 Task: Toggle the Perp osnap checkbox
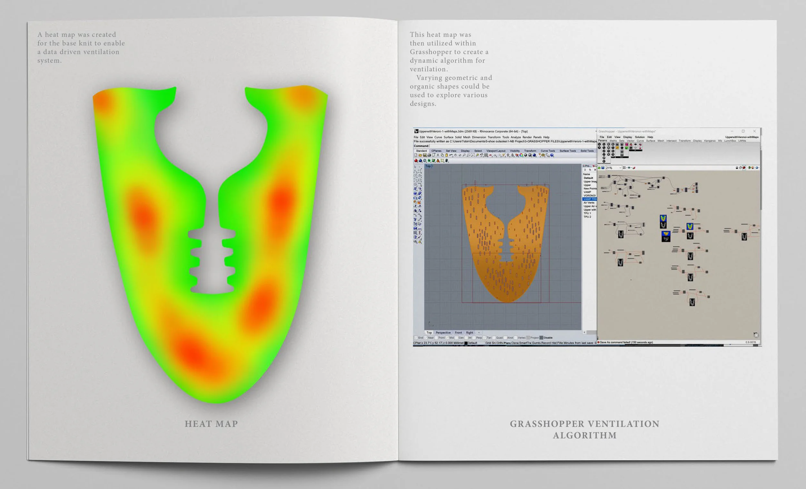(474, 338)
